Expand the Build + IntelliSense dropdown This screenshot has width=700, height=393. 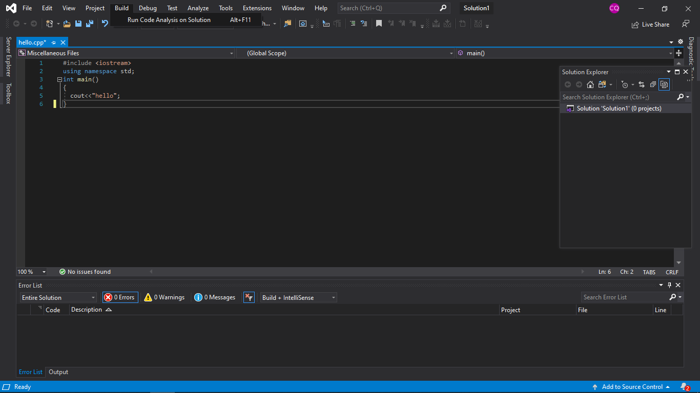click(298, 298)
